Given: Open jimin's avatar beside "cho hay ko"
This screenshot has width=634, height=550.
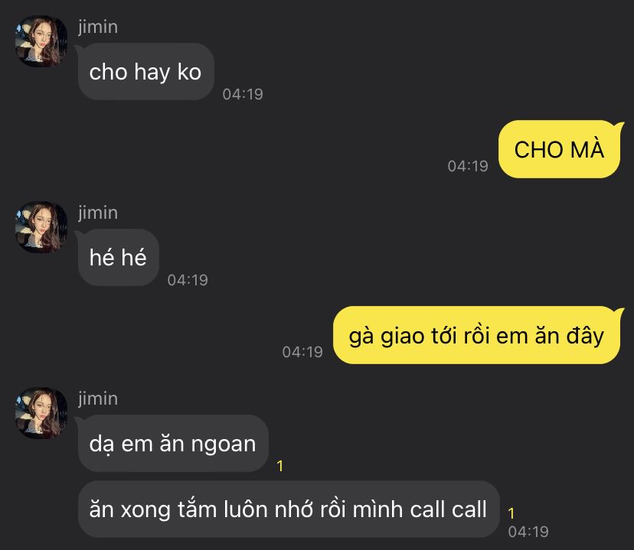Looking at the screenshot, I should click(x=41, y=41).
